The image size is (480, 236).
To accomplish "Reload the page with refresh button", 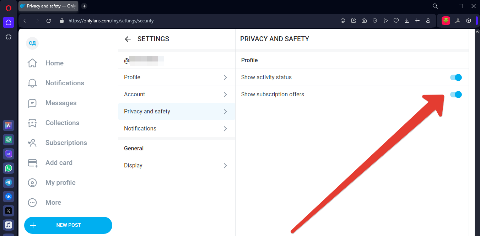I will tap(49, 21).
